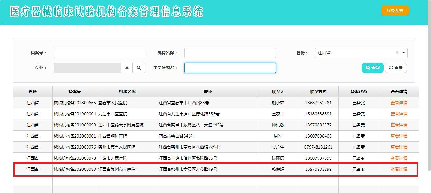This screenshot has height=193, width=431.
Task: Open 查看详情 for 江西省赣州市立医院
Action: click(x=399, y=169)
